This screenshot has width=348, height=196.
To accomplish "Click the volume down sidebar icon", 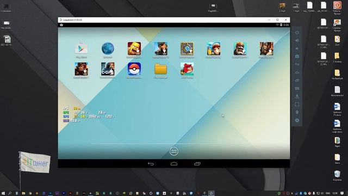I will coord(297,48).
